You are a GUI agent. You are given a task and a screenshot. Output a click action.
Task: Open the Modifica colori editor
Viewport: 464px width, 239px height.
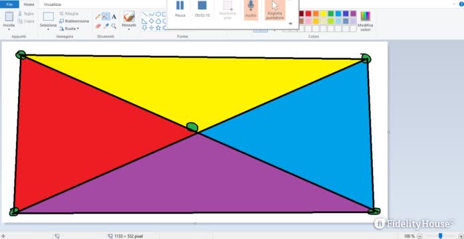(x=366, y=21)
